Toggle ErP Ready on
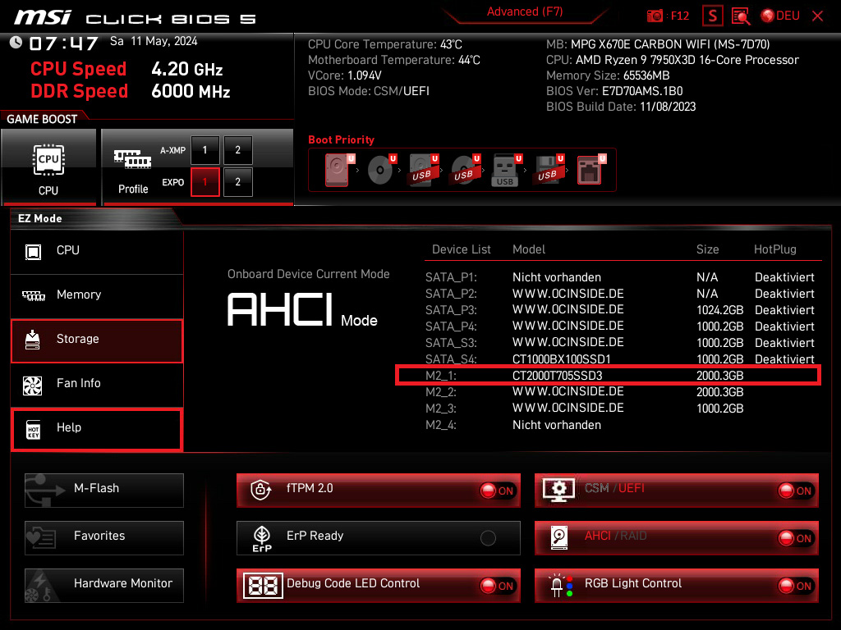 [x=488, y=538]
